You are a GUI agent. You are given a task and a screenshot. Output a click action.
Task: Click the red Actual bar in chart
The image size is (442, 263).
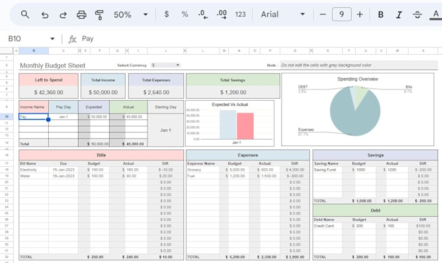click(x=245, y=126)
